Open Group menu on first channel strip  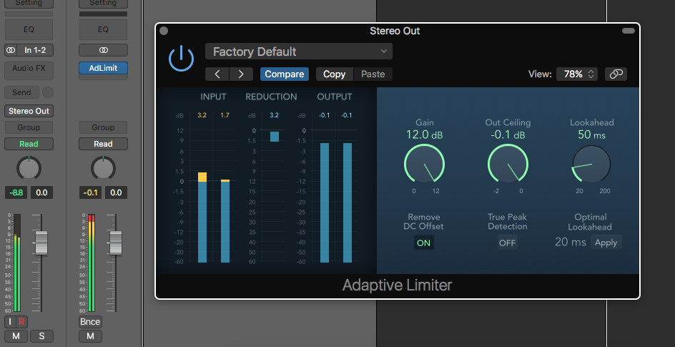(29, 127)
